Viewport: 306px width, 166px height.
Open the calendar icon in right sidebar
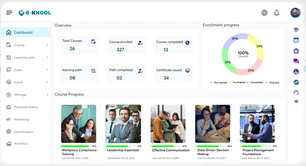click(x=296, y=40)
